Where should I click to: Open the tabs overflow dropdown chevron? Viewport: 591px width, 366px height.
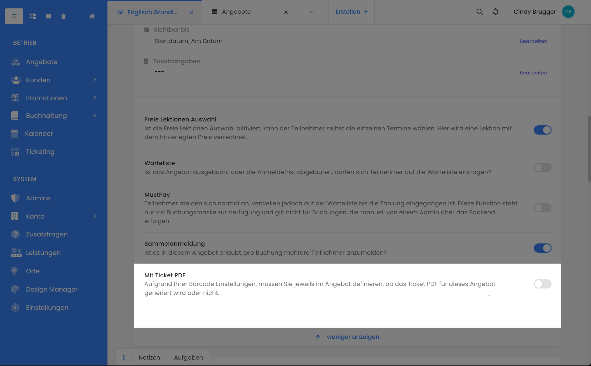312,12
